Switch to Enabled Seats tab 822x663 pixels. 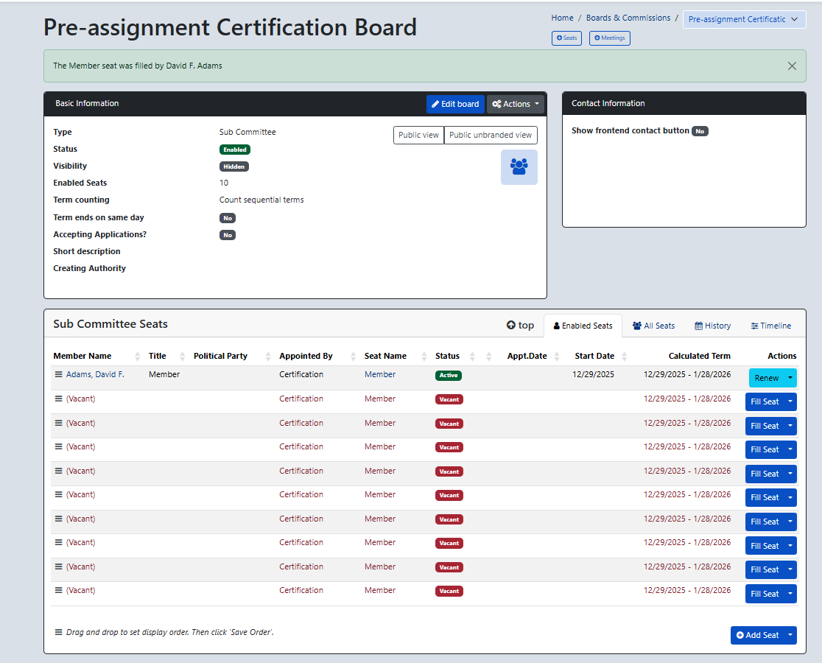(583, 326)
